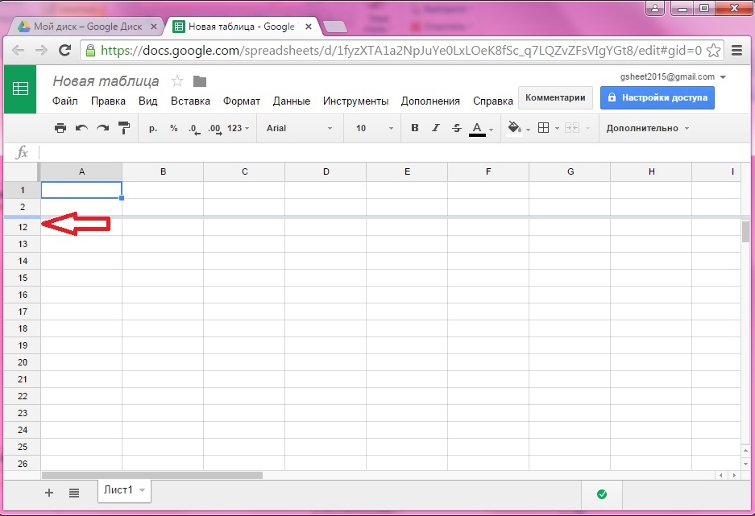Open gsheet2015@gmail.com account dropdown
The height and width of the screenshot is (516, 755).
coord(673,77)
